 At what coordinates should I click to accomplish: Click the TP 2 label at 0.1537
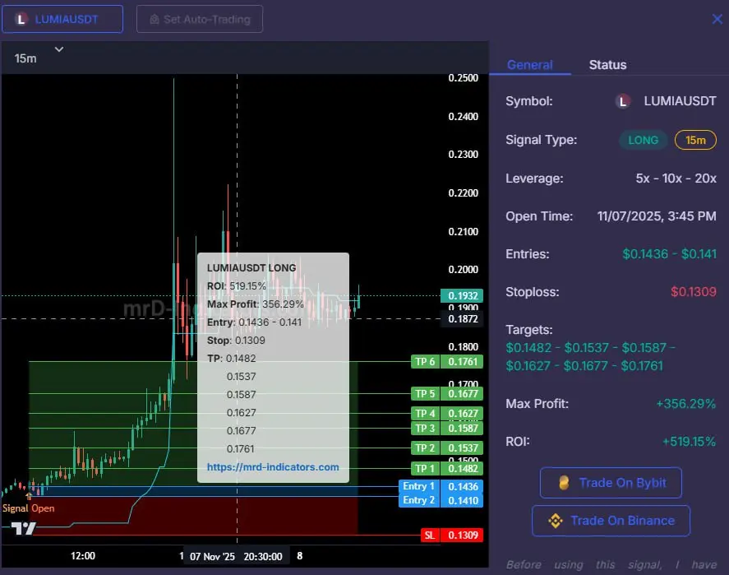[447, 448]
